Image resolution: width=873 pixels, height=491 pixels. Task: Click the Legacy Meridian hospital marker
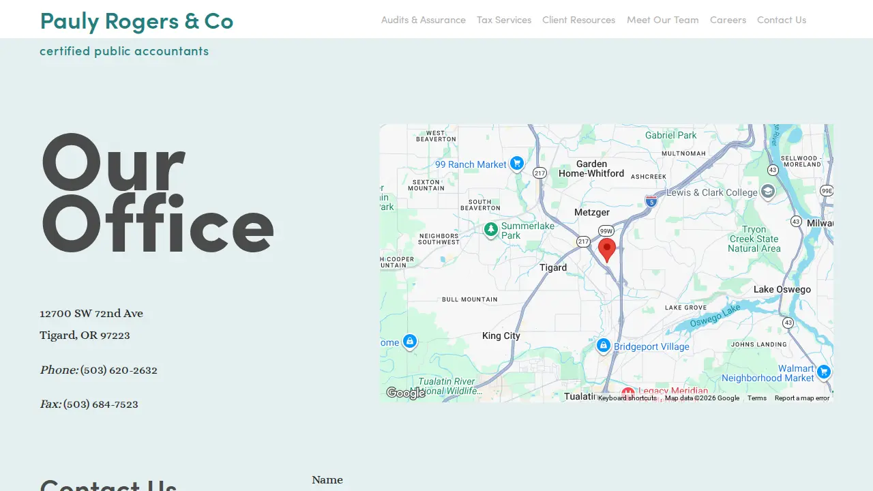[627, 394]
